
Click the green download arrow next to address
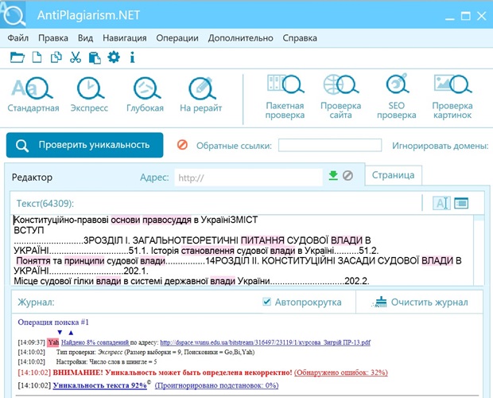[x=333, y=176]
